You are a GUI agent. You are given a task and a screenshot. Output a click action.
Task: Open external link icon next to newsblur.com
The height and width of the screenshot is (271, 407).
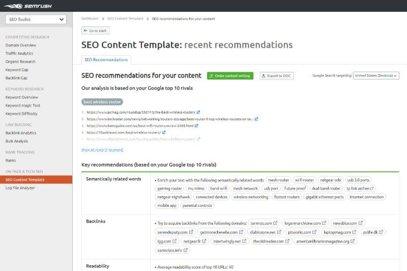point(361,223)
